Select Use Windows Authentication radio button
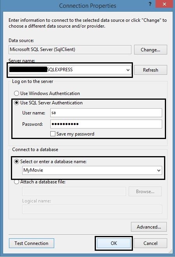The height and width of the screenshot is (257, 175). click(16, 93)
